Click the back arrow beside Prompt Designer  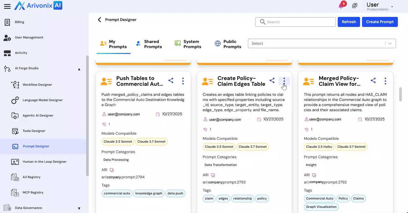[x=99, y=20]
